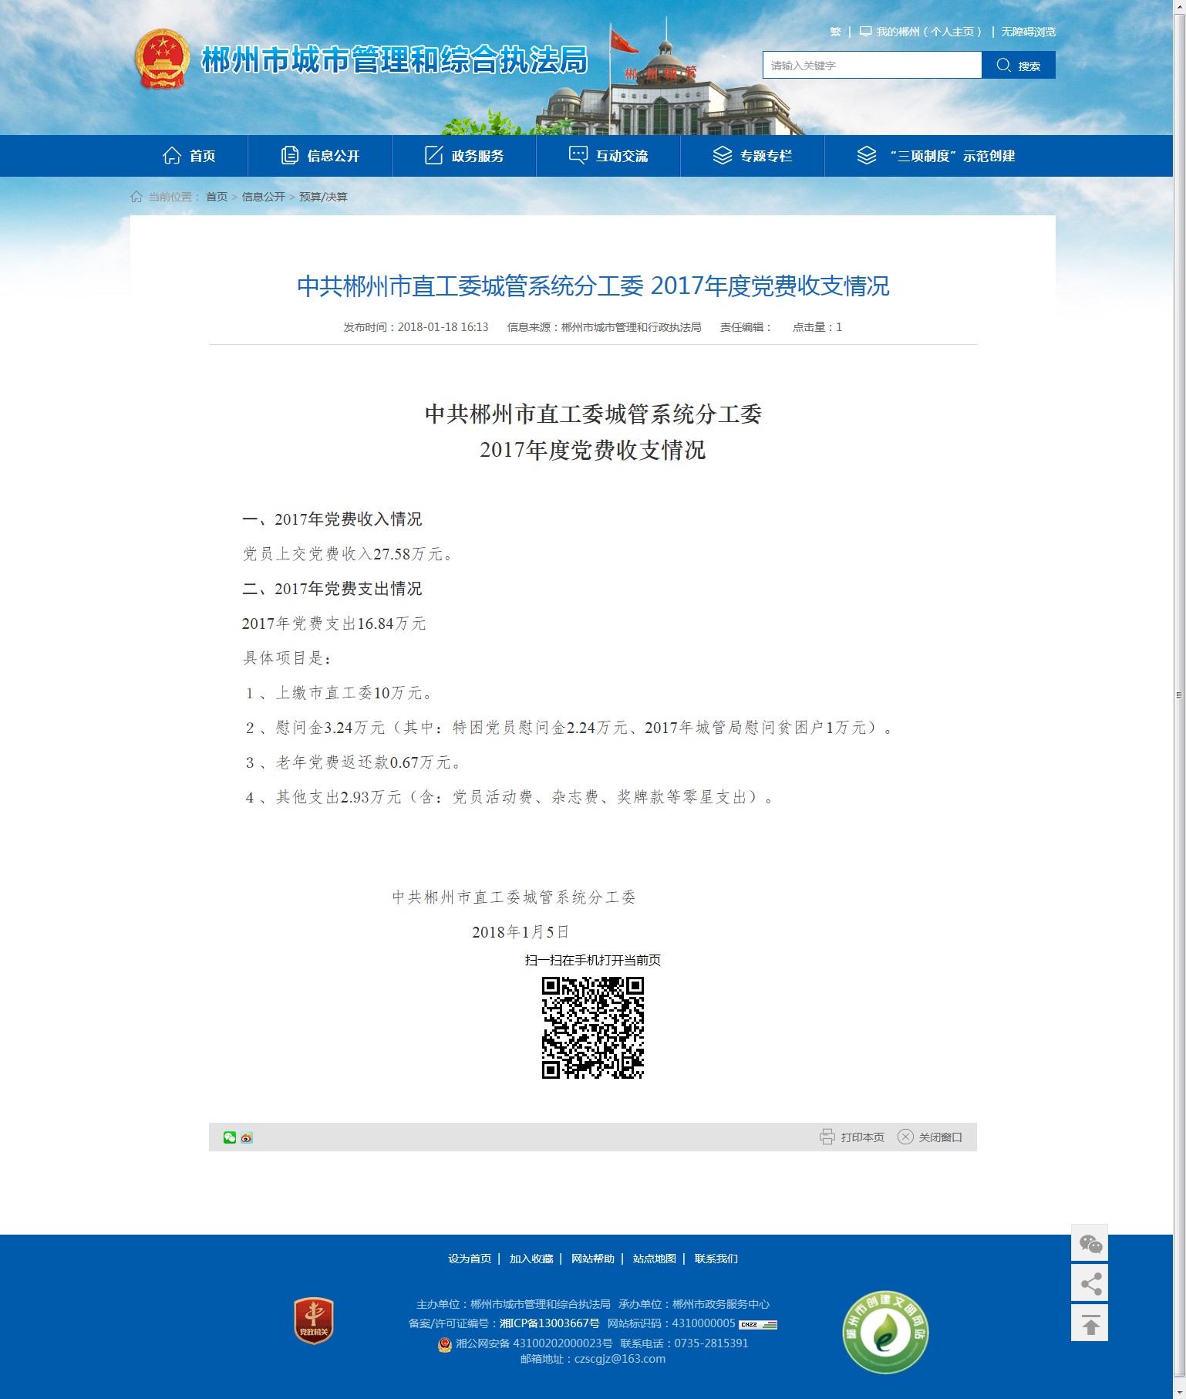1186x1399 pixels.
Task: Click the 党政机关 red badge icon
Action: click(314, 1320)
